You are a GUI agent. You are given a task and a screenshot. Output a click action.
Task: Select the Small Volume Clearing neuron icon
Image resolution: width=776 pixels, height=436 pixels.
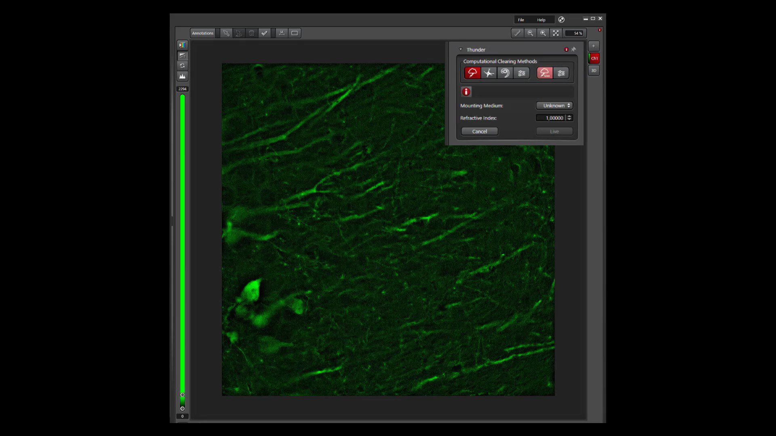[489, 73]
